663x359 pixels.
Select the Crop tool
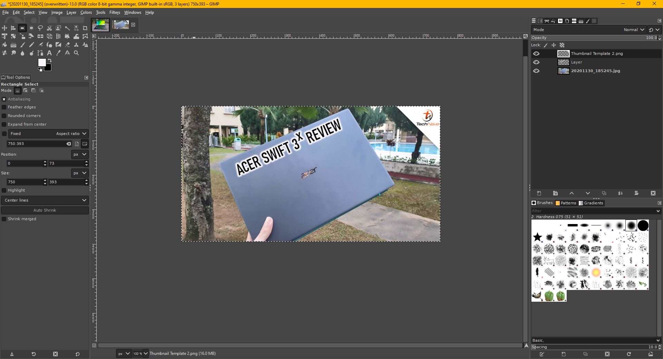click(85, 28)
